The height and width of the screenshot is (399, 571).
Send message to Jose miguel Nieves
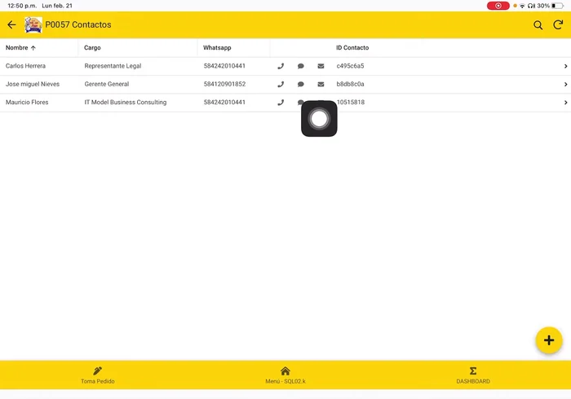point(300,85)
